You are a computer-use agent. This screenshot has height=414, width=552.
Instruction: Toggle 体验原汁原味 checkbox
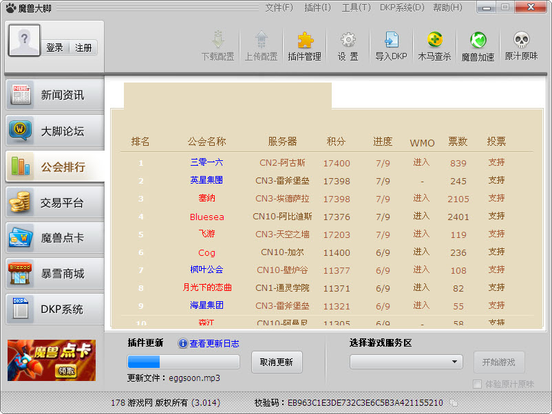click(x=478, y=384)
